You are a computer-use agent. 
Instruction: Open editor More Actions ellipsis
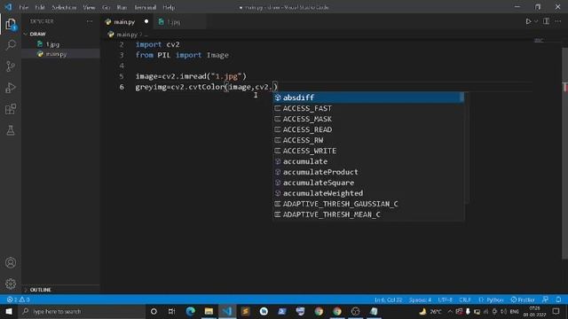[x=558, y=21]
